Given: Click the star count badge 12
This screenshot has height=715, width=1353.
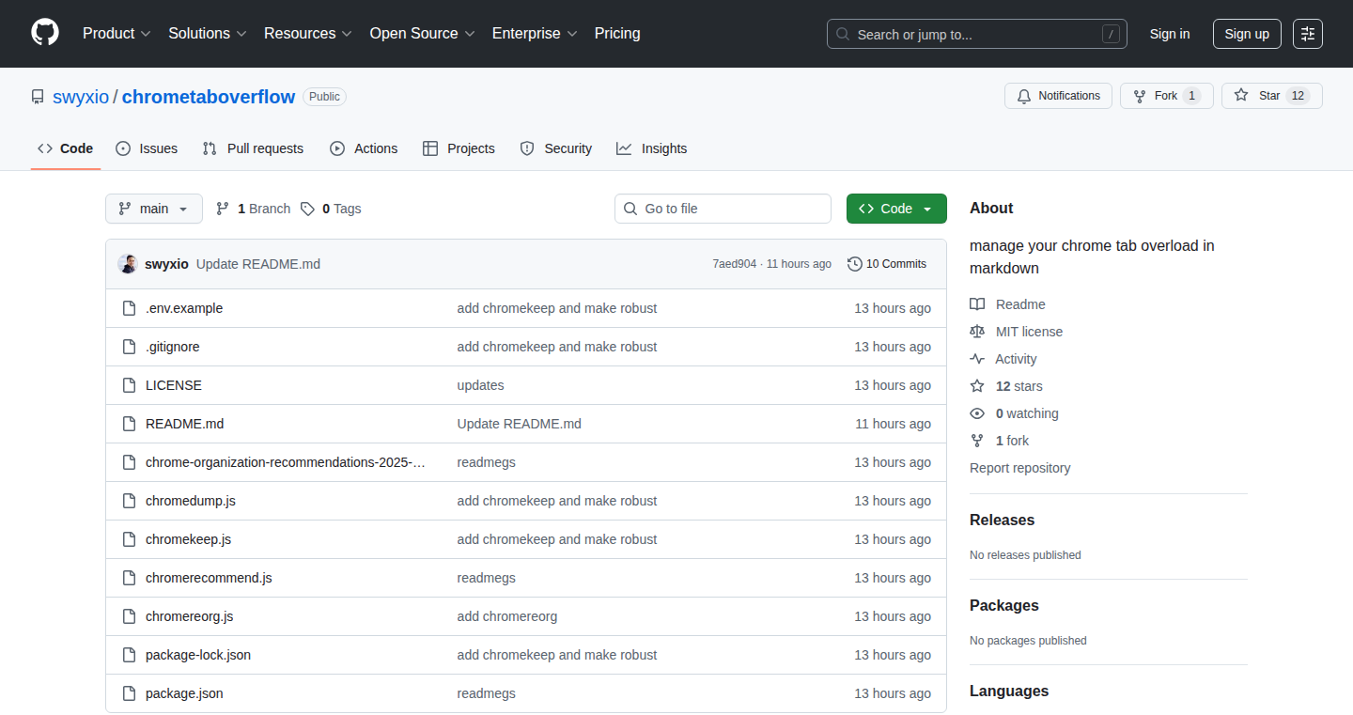Looking at the screenshot, I should tap(1298, 96).
